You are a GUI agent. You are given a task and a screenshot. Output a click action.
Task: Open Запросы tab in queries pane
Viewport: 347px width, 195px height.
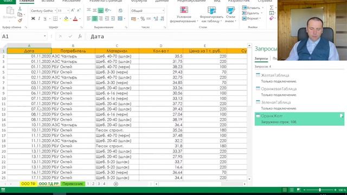[261, 58]
